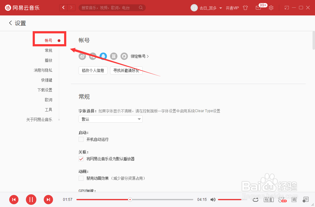
Task: Click 寻找并邀请好友 button
Action: tap(126, 70)
